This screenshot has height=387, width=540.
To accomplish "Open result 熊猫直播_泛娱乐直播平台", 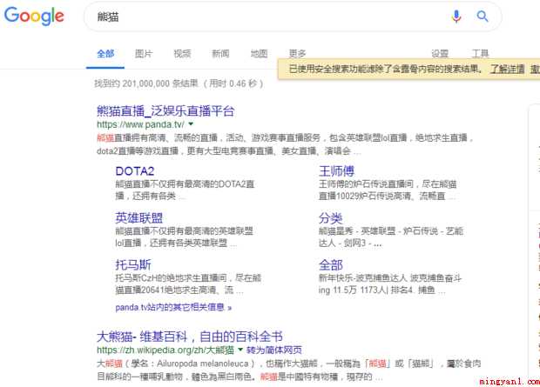I will [x=165, y=110].
